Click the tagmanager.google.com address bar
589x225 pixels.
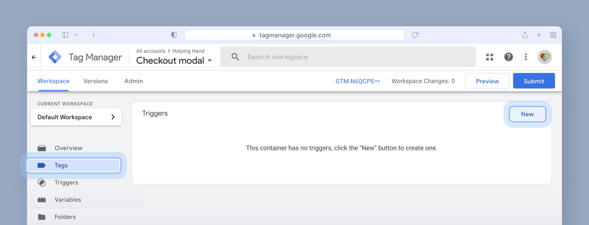click(294, 35)
